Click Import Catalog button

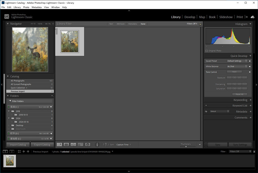18,144
